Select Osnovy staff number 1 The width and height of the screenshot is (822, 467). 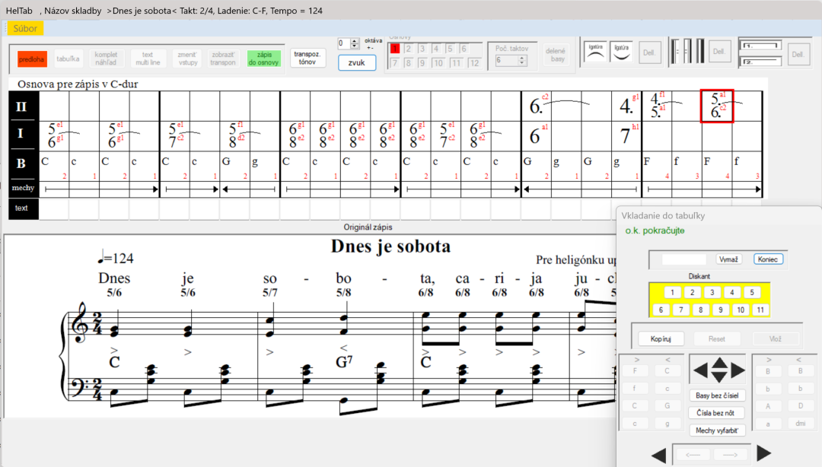pyautogui.click(x=395, y=49)
